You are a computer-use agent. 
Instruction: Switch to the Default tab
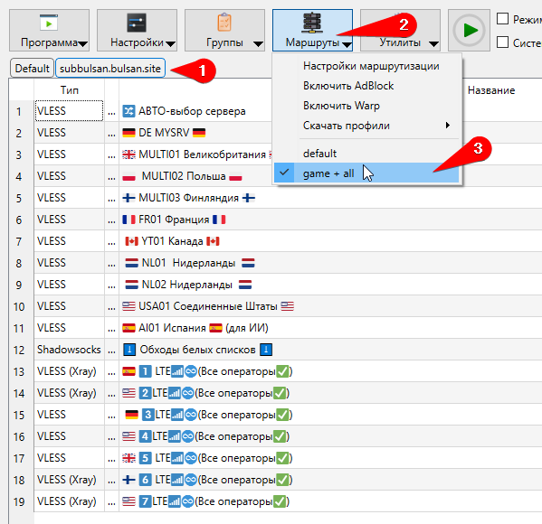[x=32, y=69]
